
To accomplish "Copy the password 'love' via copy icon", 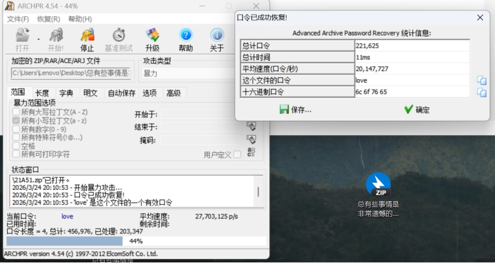I will (x=481, y=80).
